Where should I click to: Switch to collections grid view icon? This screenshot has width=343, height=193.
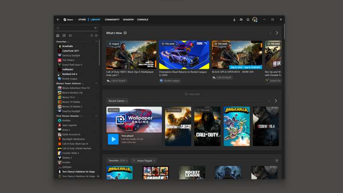click(64, 36)
